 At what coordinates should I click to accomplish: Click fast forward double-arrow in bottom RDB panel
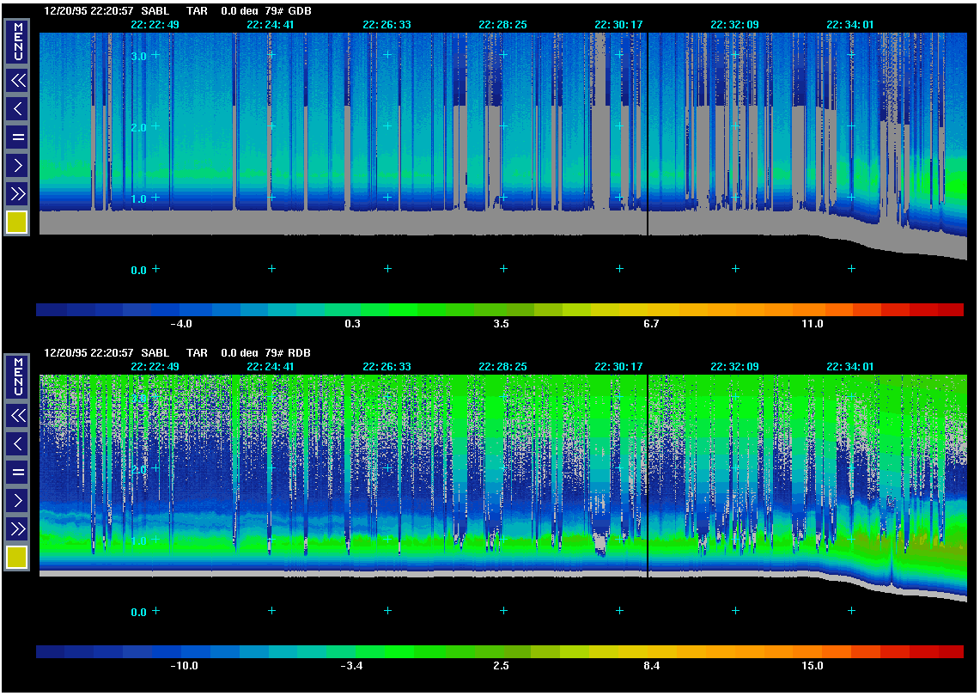pos(17,528)
